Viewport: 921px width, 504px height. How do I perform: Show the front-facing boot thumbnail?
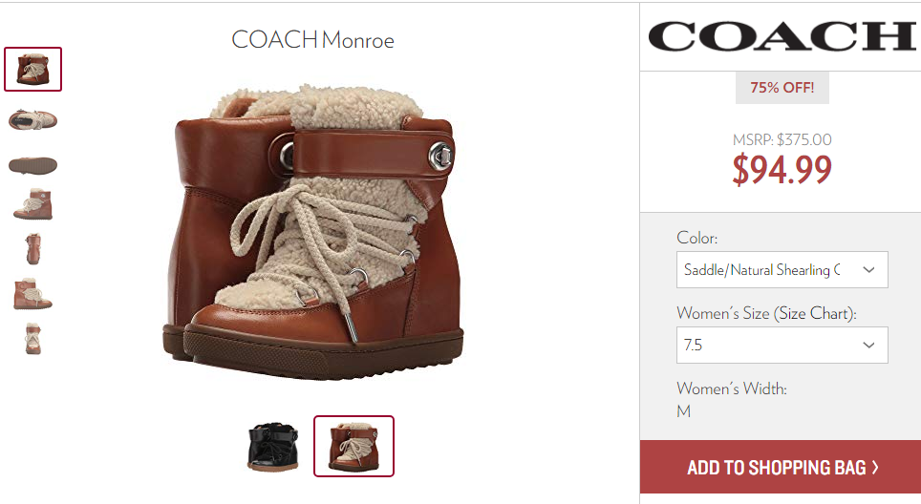click(x=32, y=339)
